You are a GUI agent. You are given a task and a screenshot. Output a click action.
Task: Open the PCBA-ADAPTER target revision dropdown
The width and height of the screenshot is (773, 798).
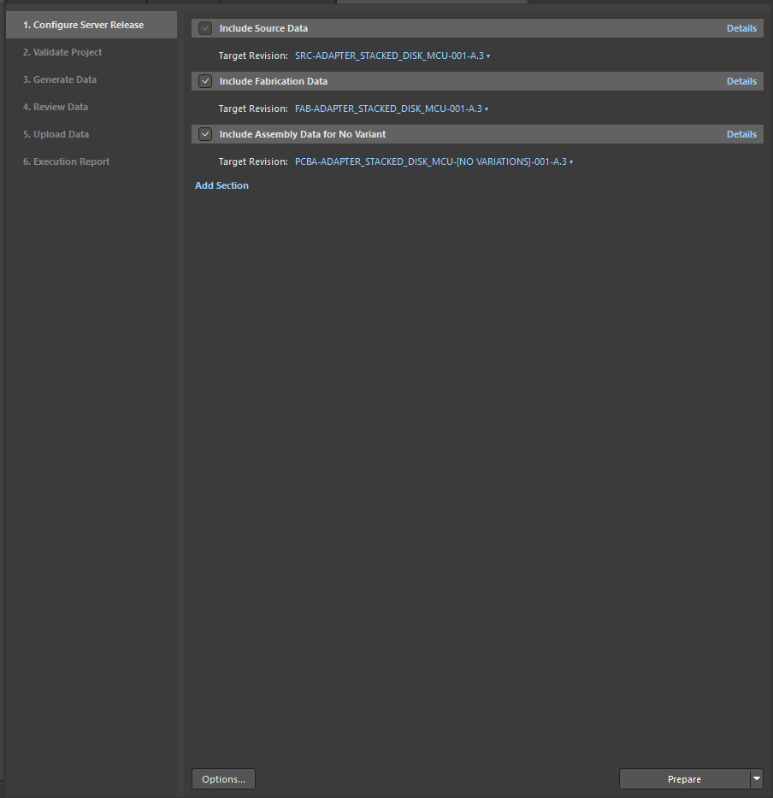tap(434, 161)
